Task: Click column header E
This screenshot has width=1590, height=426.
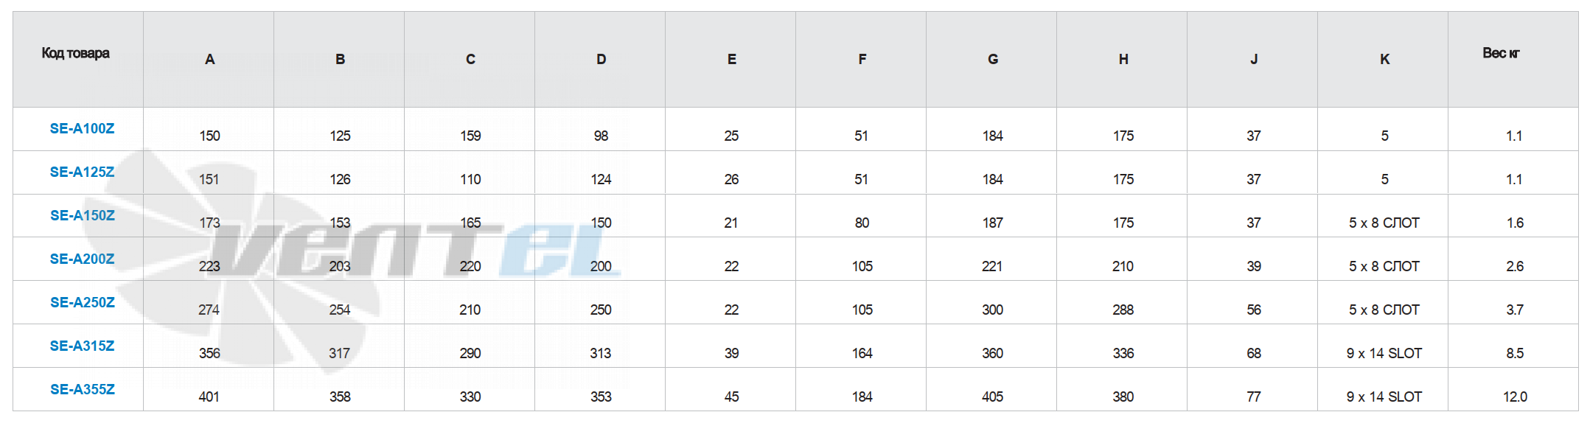Action: [x=732, y=60]
